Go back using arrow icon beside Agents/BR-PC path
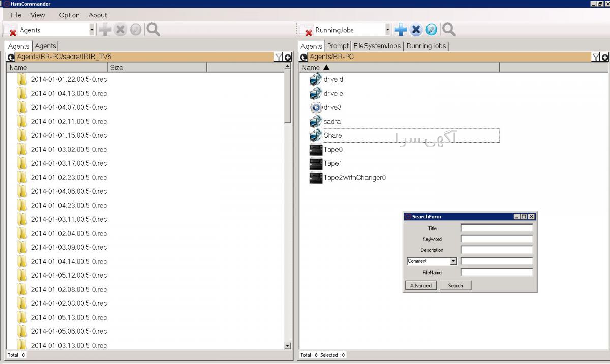Screen dimensions: 610x364 click(304, 57)
